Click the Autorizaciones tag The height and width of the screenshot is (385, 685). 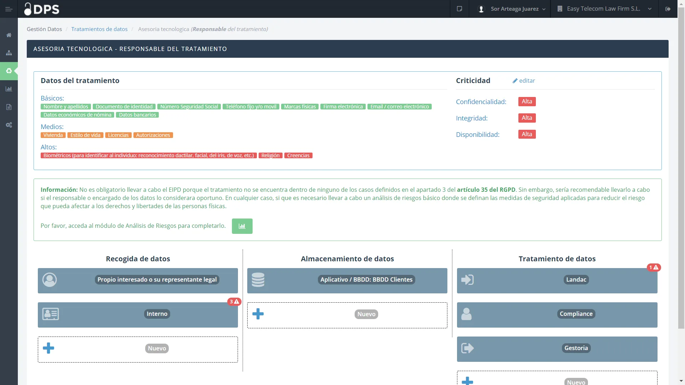tap(153, 135)
